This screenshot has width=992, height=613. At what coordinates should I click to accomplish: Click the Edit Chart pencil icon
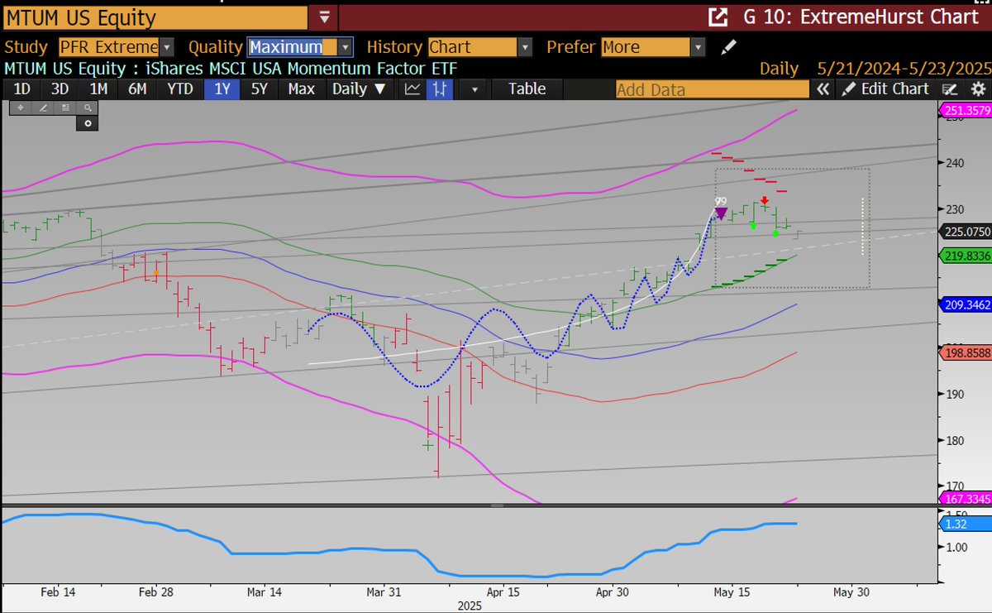(848, 89)
